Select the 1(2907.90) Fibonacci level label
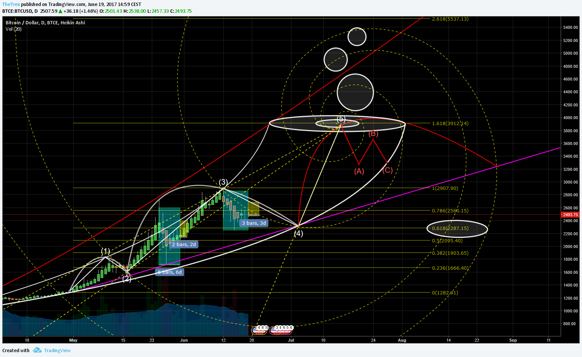Image resolution: width=582 pixels, height=357 pixels. (445, 188)
